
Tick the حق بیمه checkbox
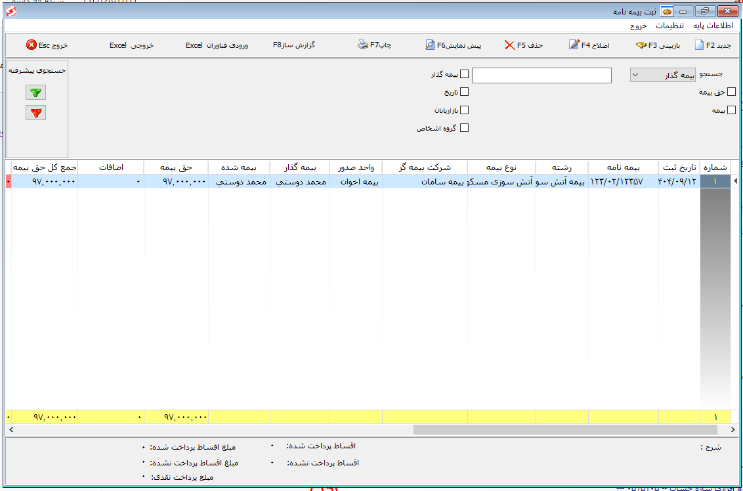[x=731, y=93]
